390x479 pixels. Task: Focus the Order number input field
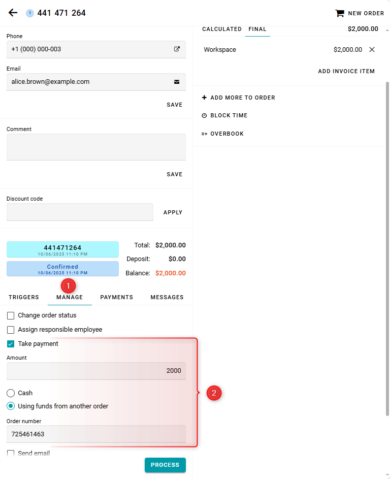96,434
